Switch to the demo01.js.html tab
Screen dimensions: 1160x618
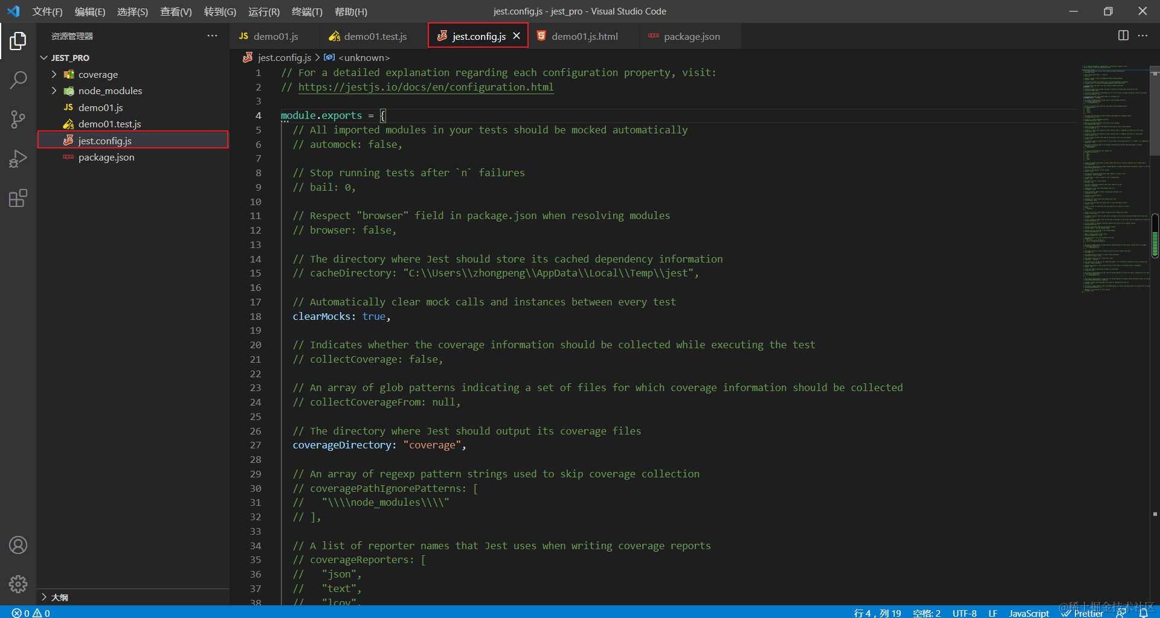click(584, 36)
